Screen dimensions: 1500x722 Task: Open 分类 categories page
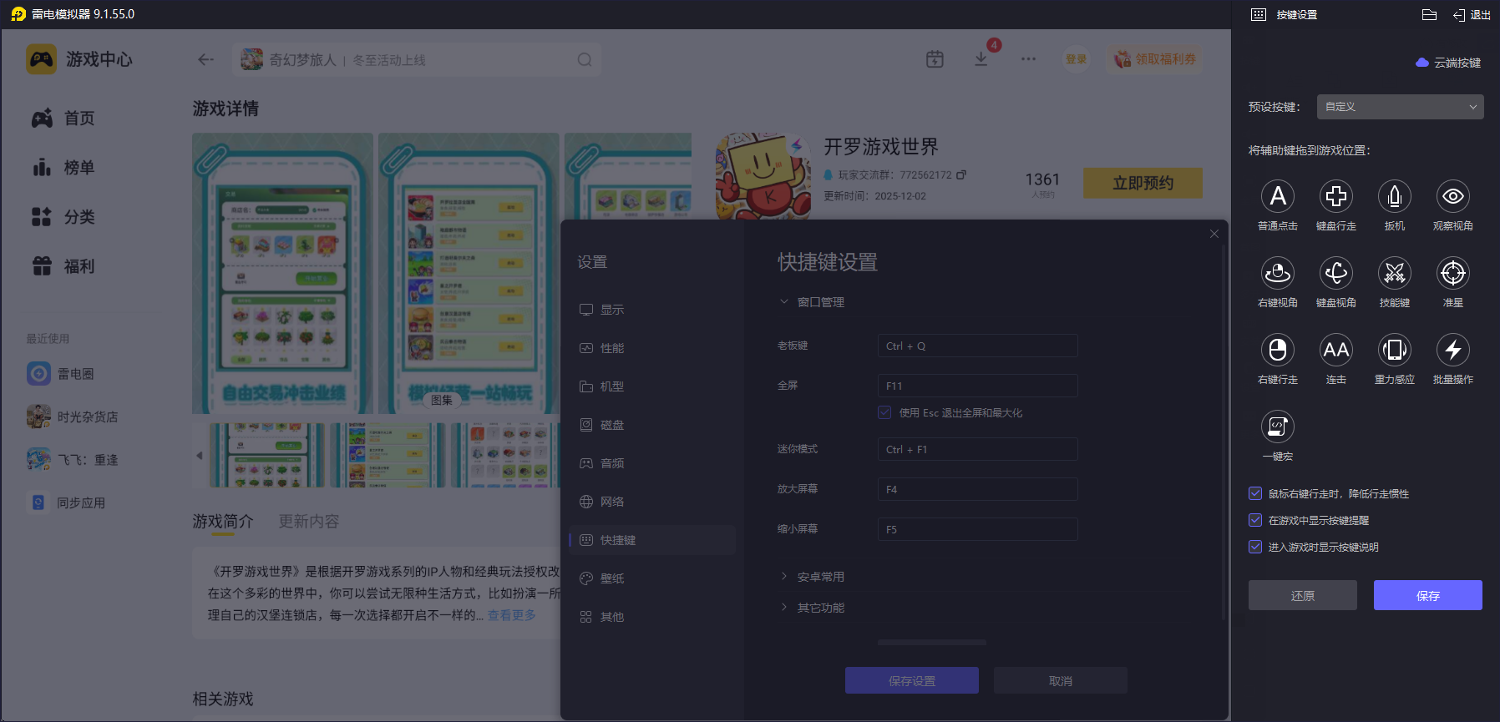click(x=63, y=217)
